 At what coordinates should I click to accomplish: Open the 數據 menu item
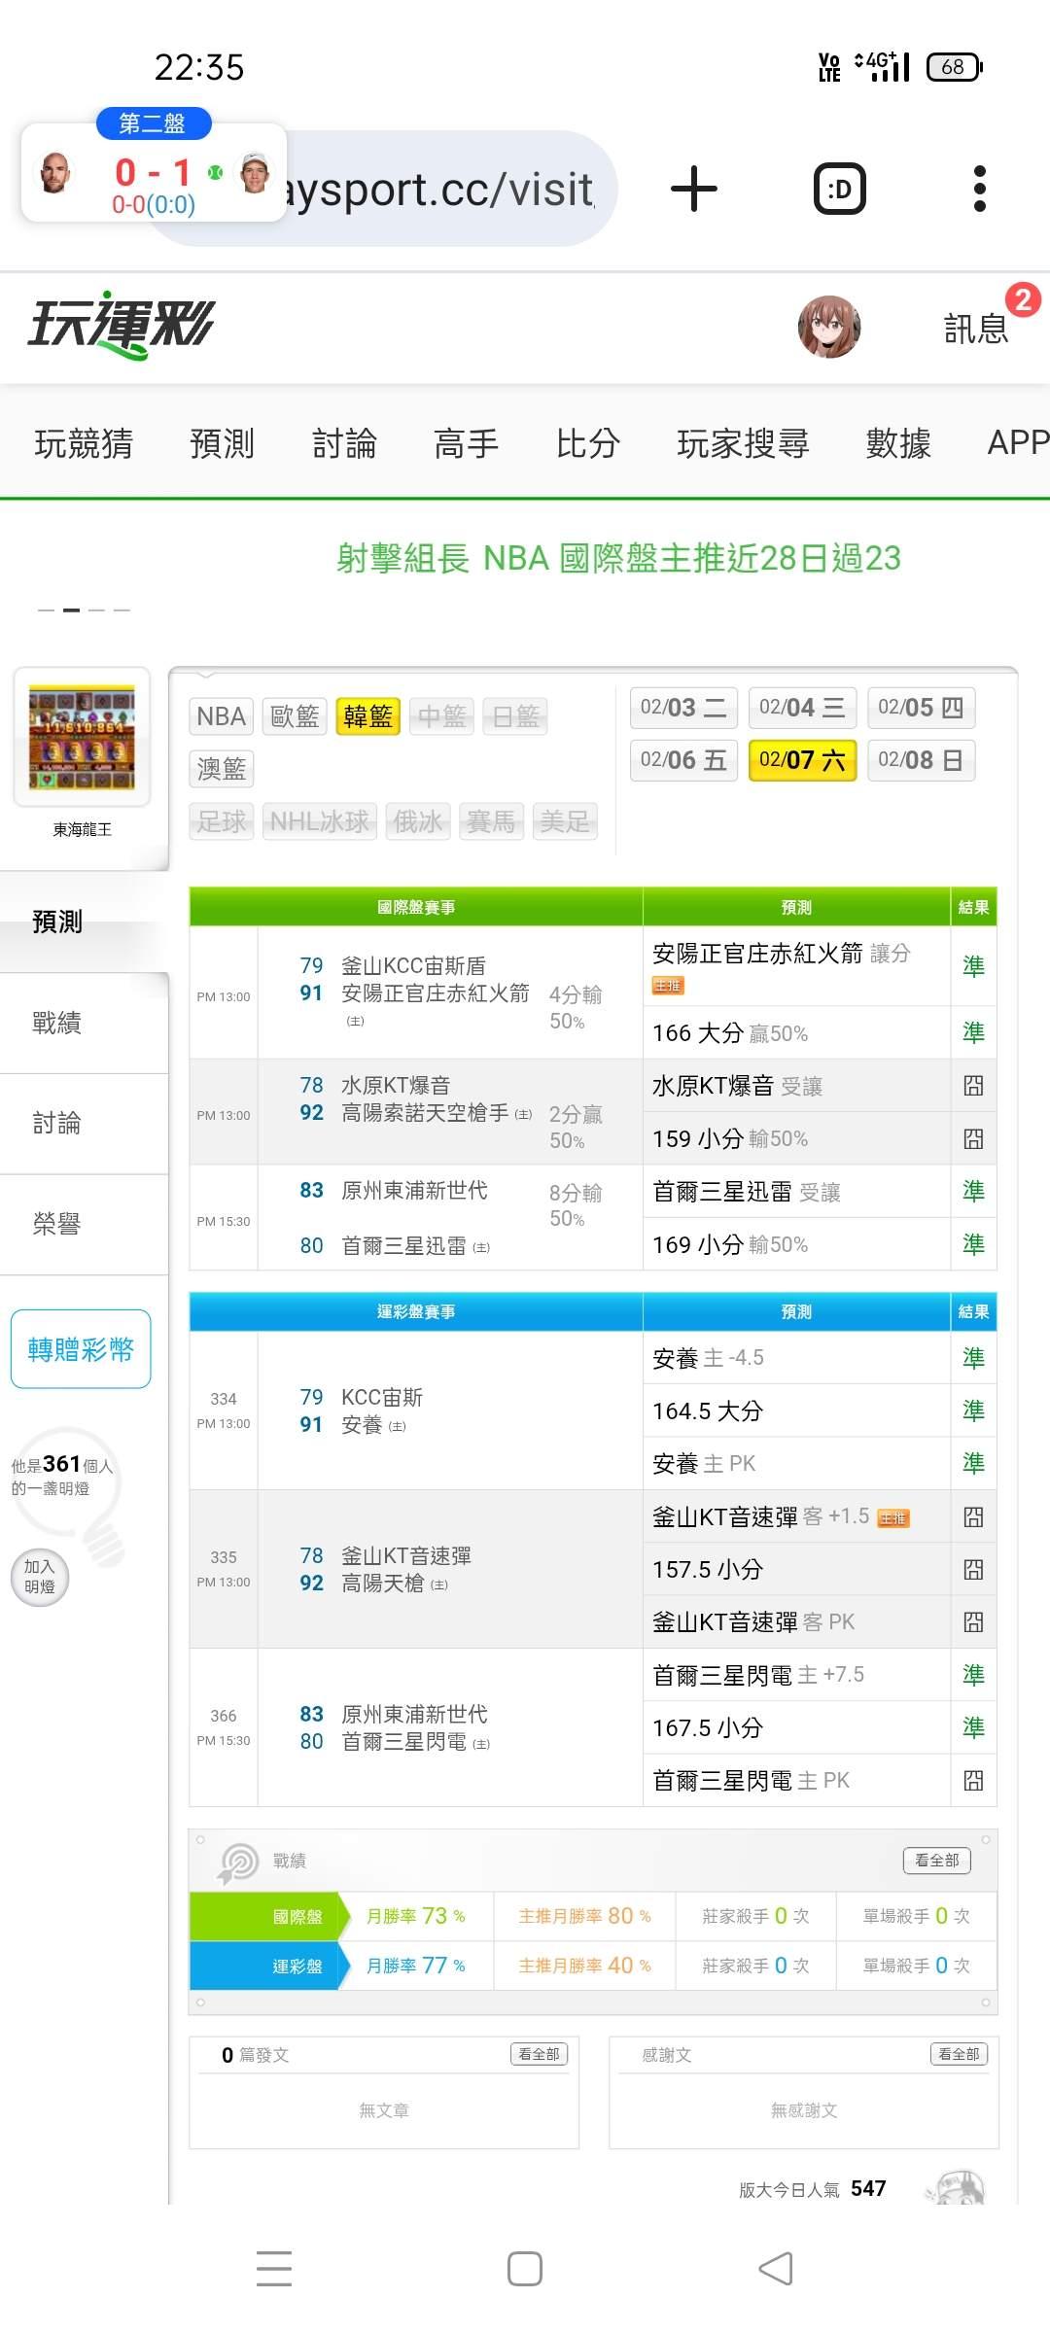click(x=898, y=442)
